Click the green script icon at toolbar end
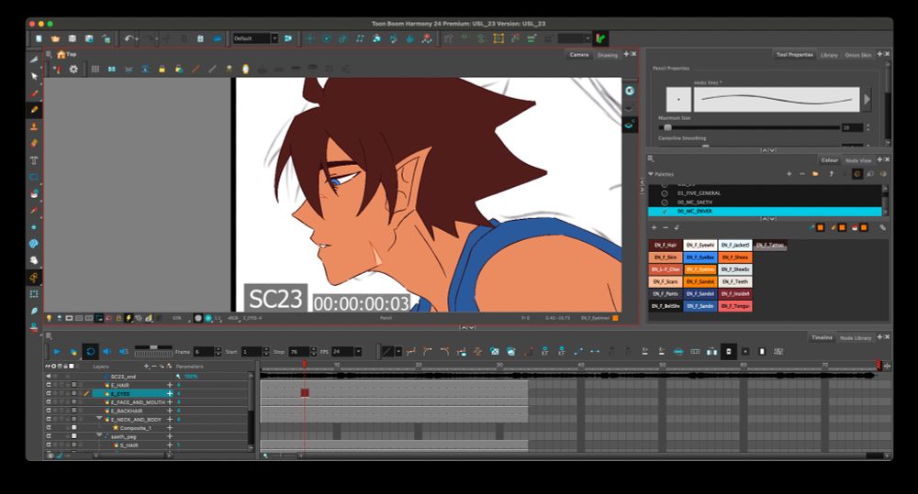 pos(600,38)
